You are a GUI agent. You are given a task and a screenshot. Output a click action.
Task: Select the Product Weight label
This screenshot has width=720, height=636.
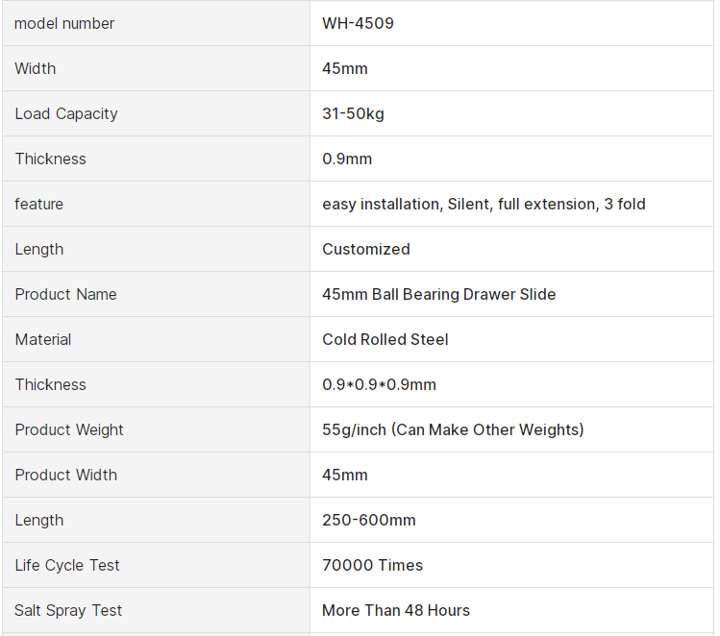tap(69, 429)
